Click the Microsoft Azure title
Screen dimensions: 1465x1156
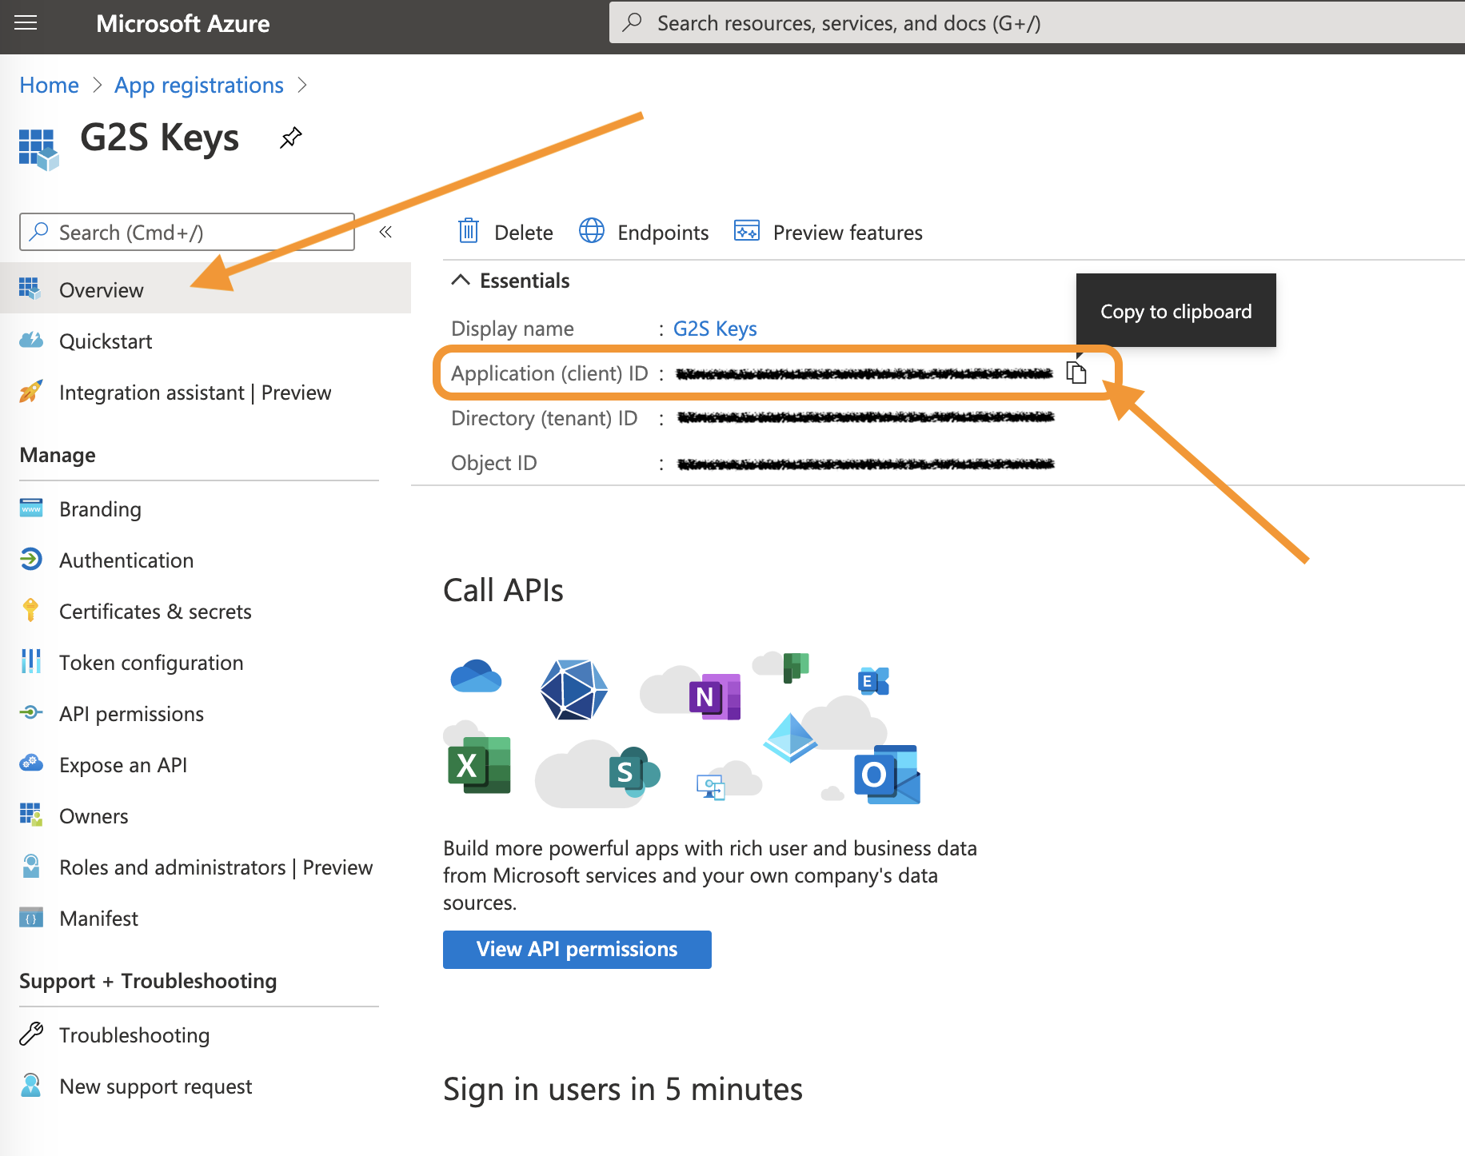click(182, 23)
